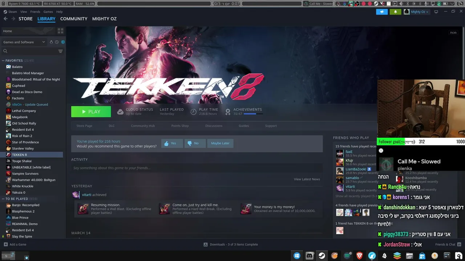Toggle the Linux-compatible games filter icon

(51, 42)
